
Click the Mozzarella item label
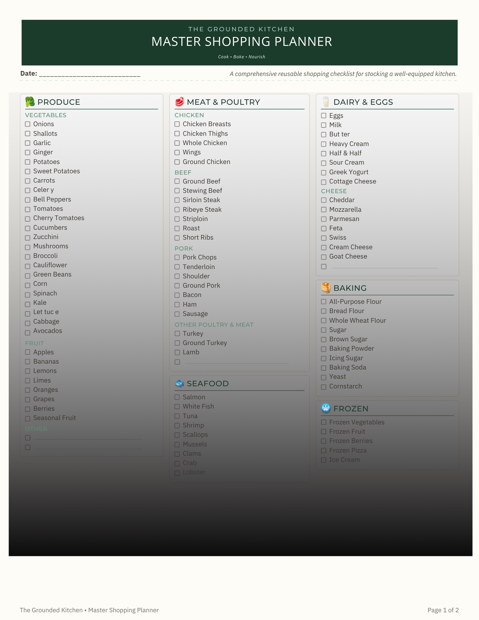[345, 209]
